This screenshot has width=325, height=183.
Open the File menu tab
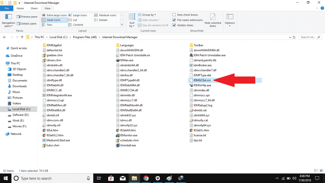[x=6, y=8]
